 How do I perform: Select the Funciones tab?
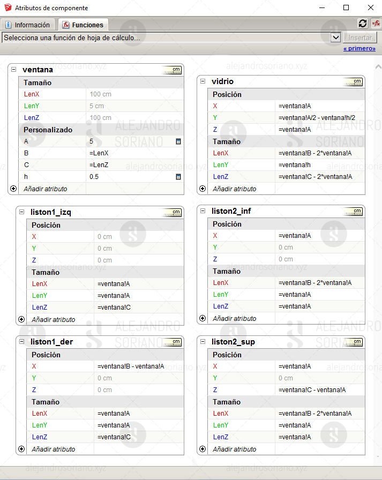tap(83, 25)
